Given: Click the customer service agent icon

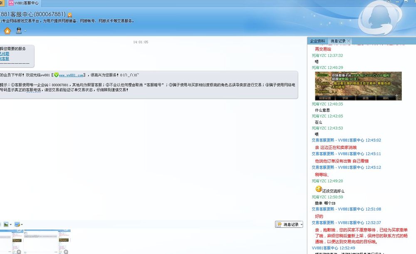Looking at the screenshot, I should tap(19, 30).
